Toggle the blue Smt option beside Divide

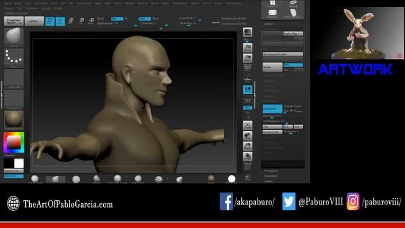(293, 65)
